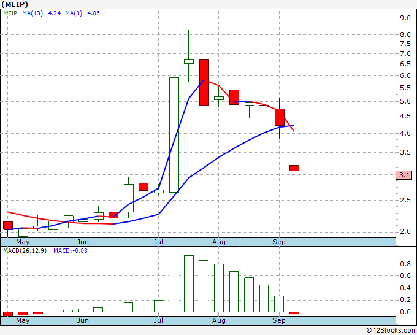This screenshot has width=417, height=335.
Task: Select the MA(3) value 4.05
Action: click(93, 13)
